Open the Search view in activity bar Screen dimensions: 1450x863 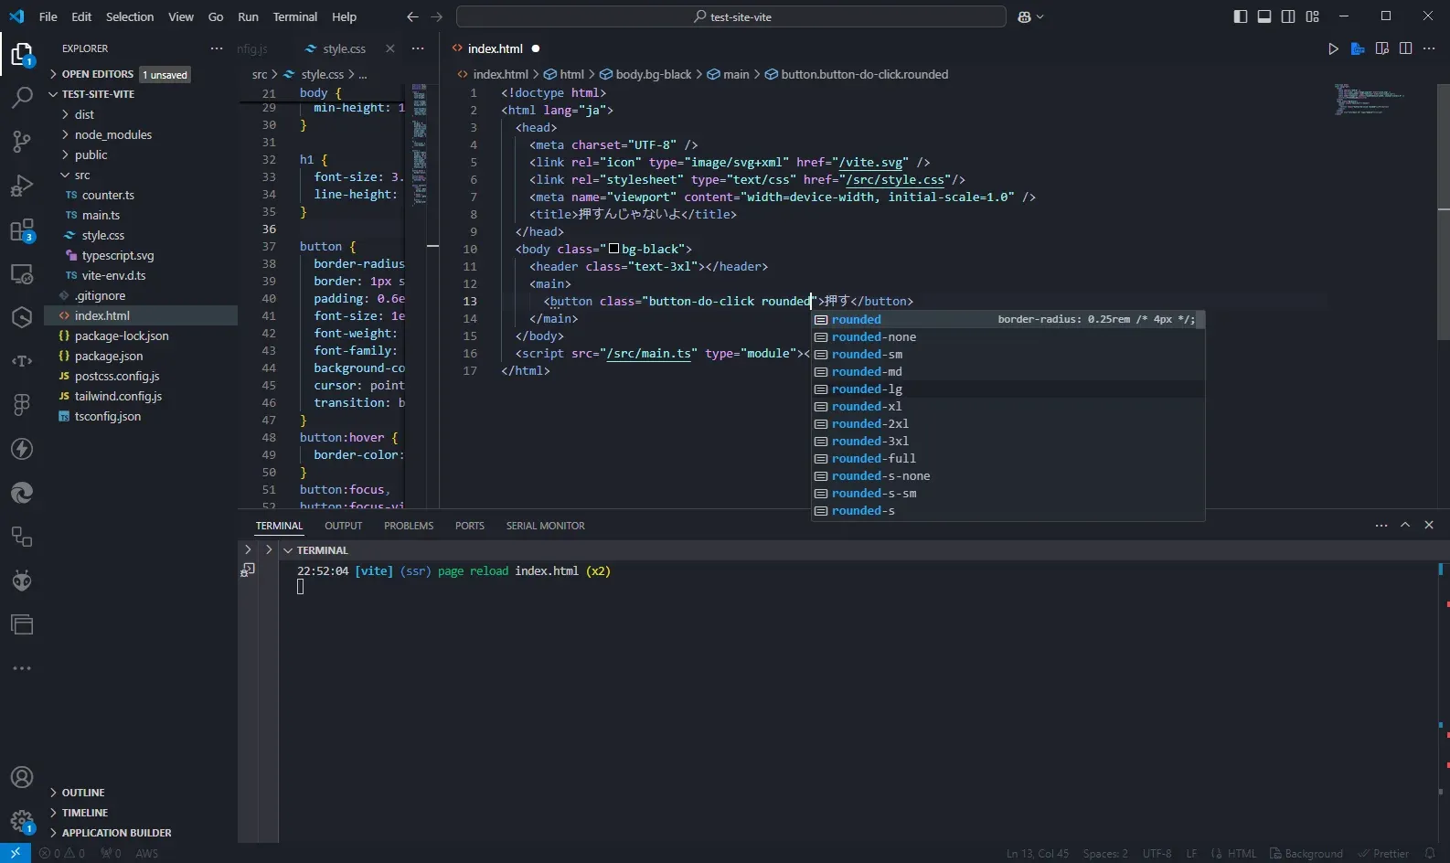(x=22, y=97)
